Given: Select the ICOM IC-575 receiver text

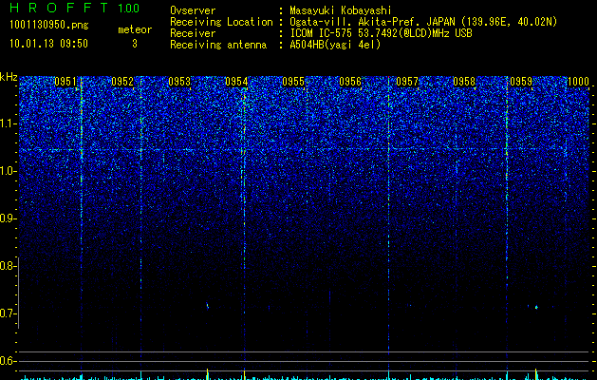Looking at the screenshot, I should coord(381,33).
